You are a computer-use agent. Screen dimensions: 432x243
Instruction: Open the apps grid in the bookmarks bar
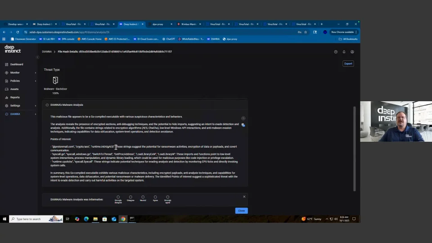pyautogui.click(x=4, y=39)
